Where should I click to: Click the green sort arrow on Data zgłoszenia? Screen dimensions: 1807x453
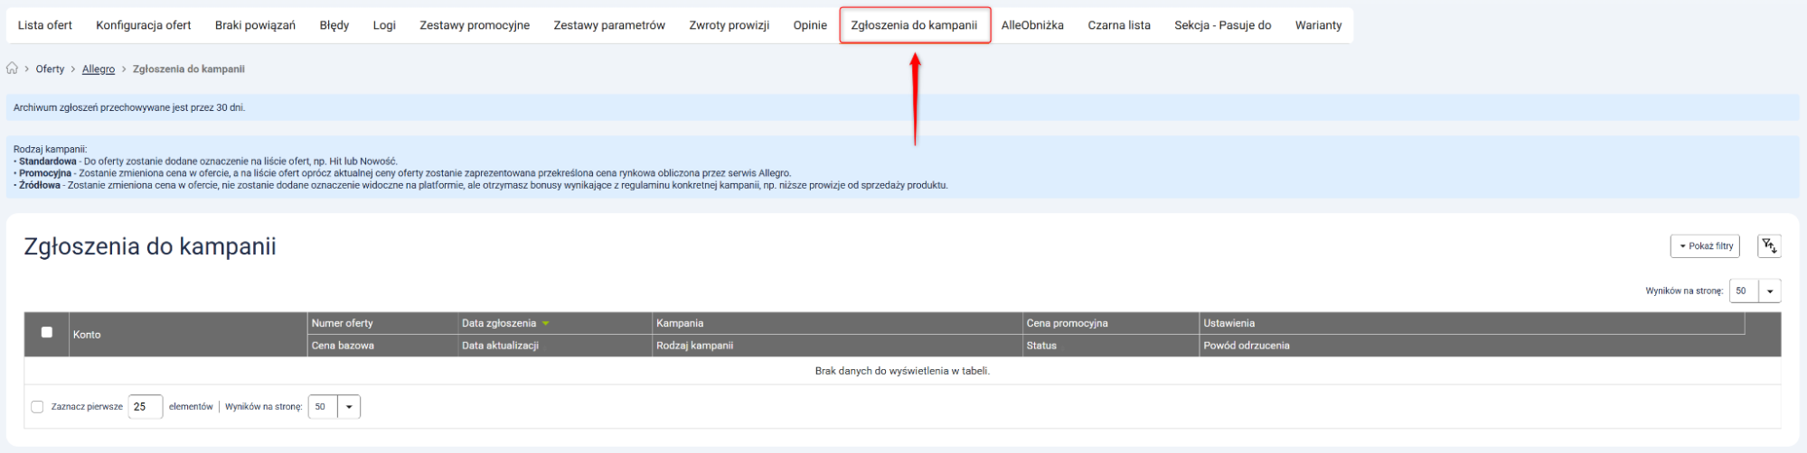[x=546, y=323]
